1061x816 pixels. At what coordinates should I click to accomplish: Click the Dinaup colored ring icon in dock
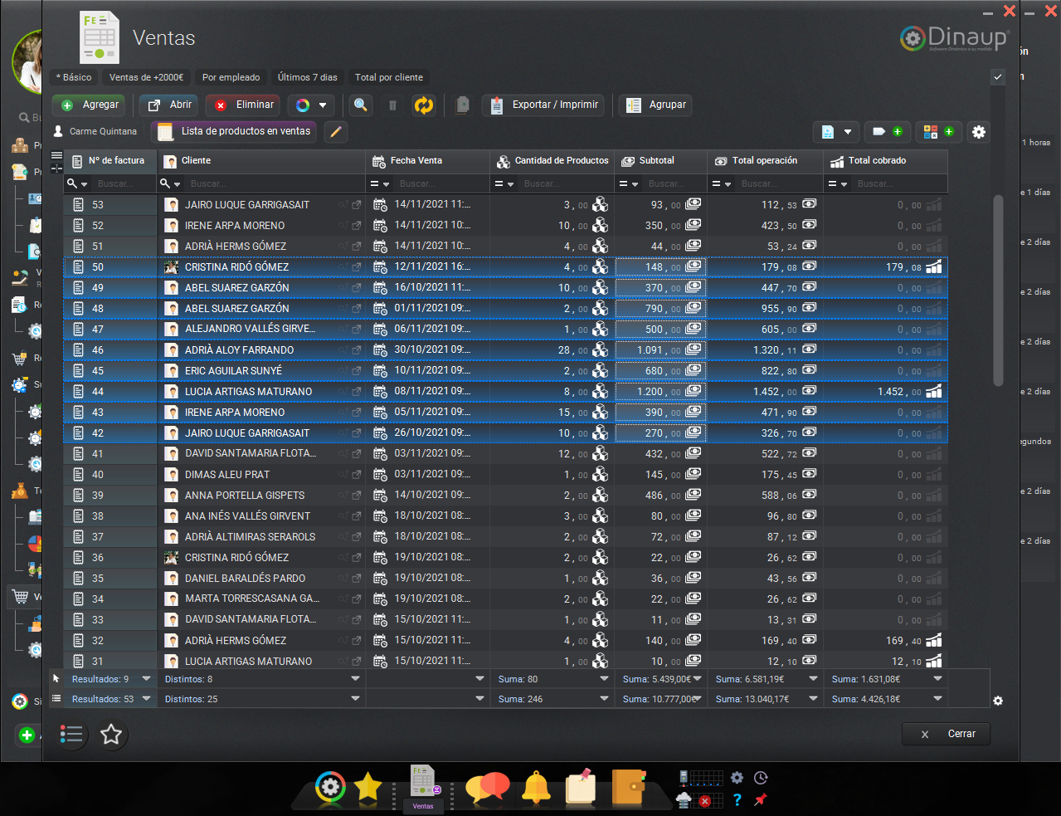(x=330, y=787)
